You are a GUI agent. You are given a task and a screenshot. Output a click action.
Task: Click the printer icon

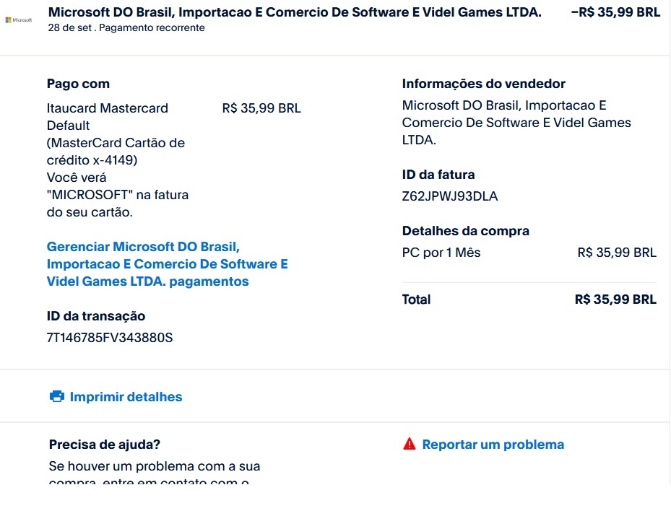57,396
